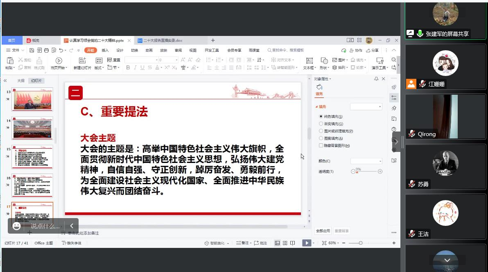Image resolution: width=488 pixels, height=272 pixels.
Task: Click the Bold B formatting icon
Action: tap(128, 67)
